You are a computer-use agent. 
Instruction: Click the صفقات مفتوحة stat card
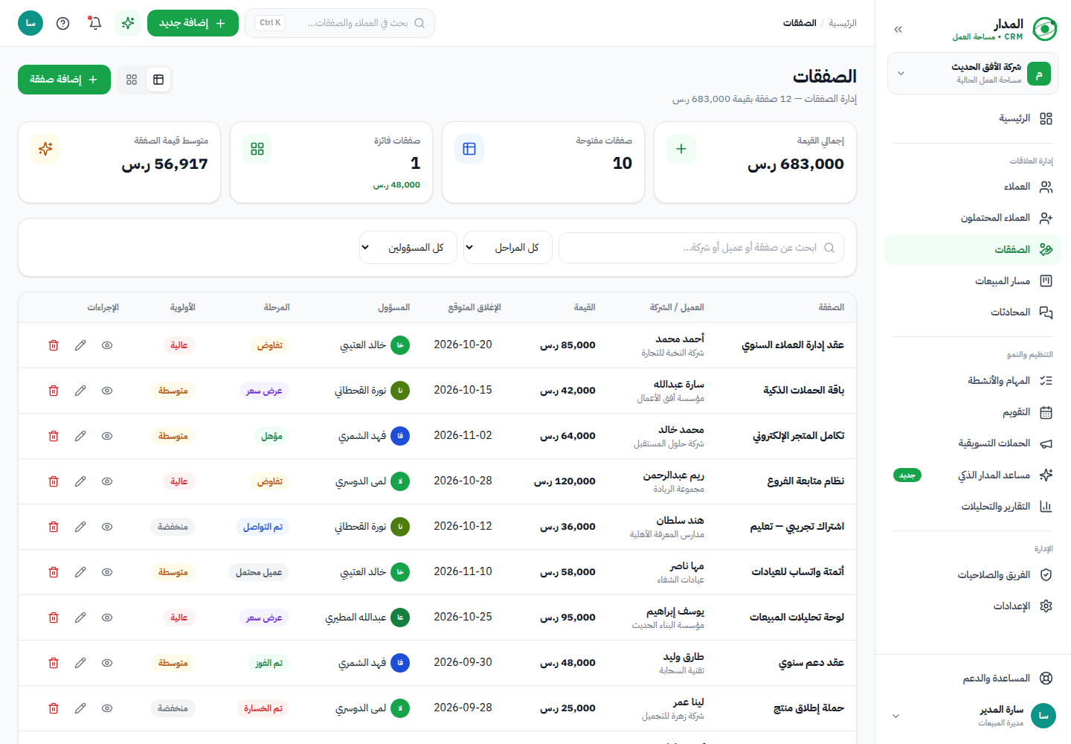pos(543,162)
